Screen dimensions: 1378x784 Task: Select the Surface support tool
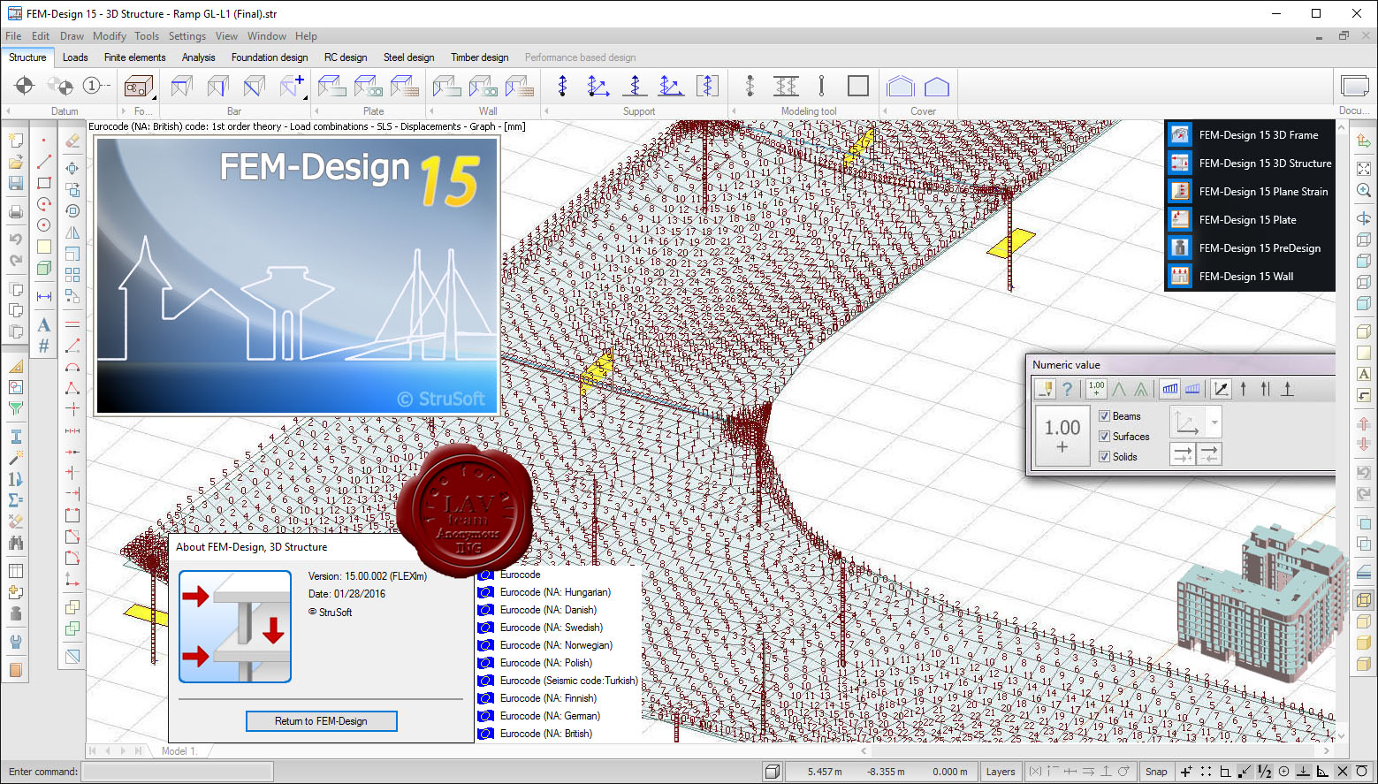coord(707,86)
